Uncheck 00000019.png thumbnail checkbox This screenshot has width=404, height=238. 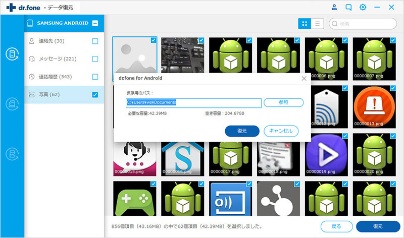click(345, 136)
